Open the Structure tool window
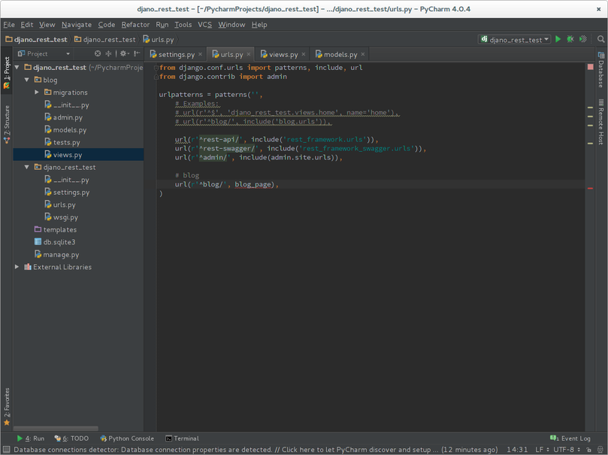 (x=7, y=124)
